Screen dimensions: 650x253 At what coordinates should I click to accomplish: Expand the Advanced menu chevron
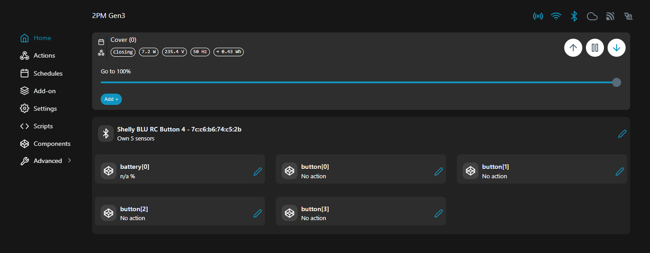[x=70, y=160]
